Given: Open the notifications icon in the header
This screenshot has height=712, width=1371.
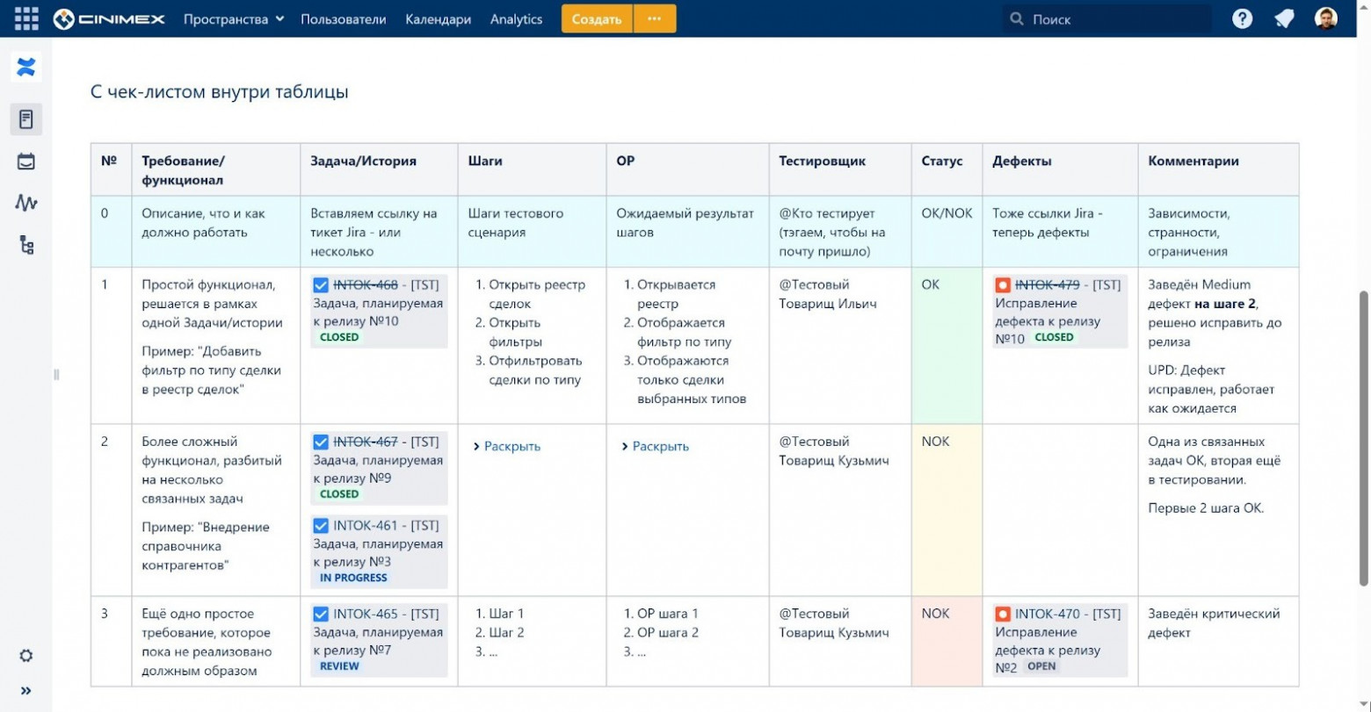Looking at the screenshot, I should [x=1284, y=18].
